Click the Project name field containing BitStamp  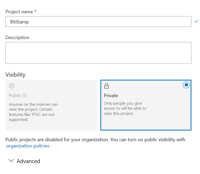tap(98, 21)
